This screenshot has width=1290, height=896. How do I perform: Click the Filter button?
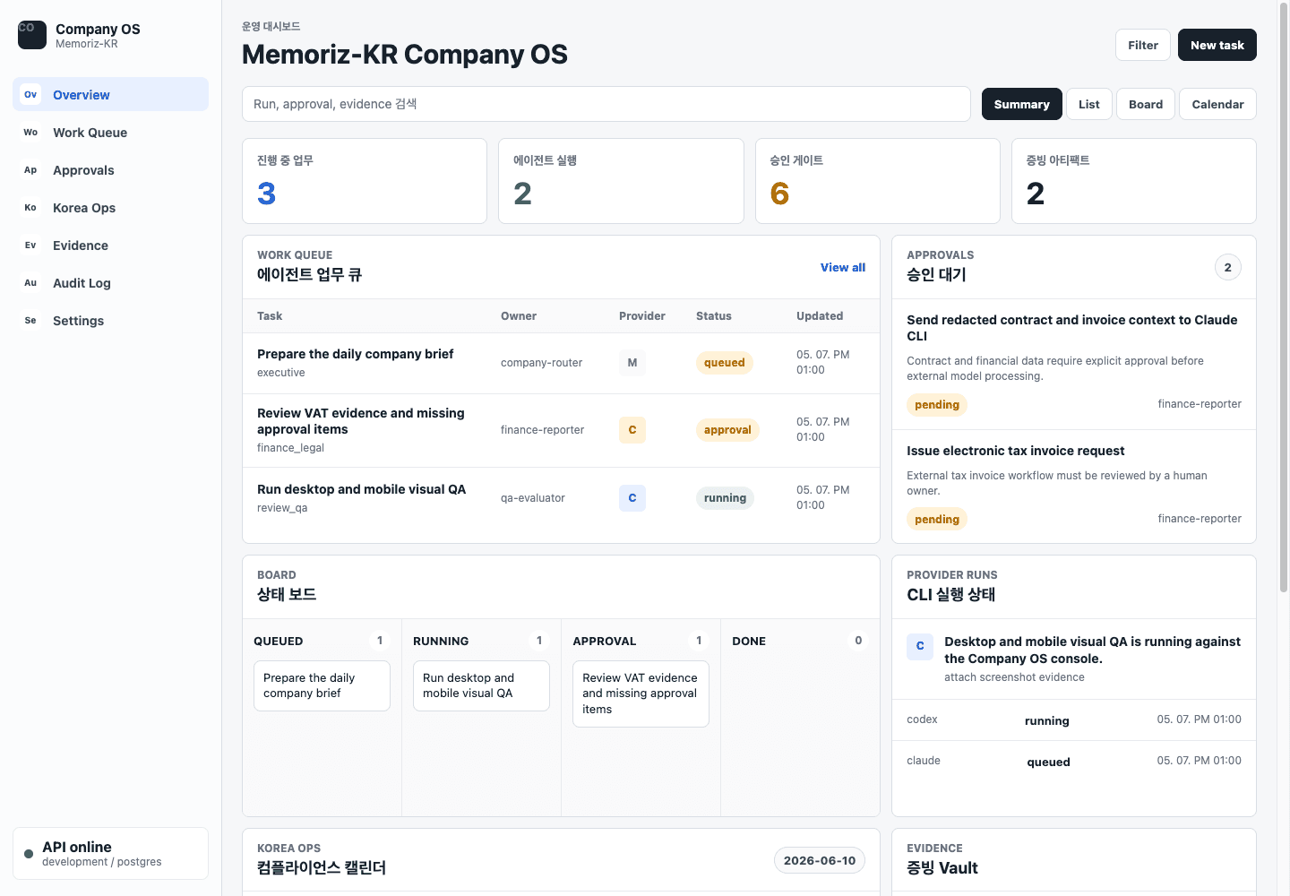tap(1143, 45)
